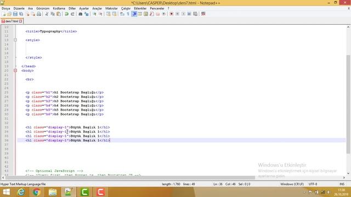Click the Close All documents toolbar icon
Image resolution: width=351 pixels, height=197 pixels.
tap(33, 14)
